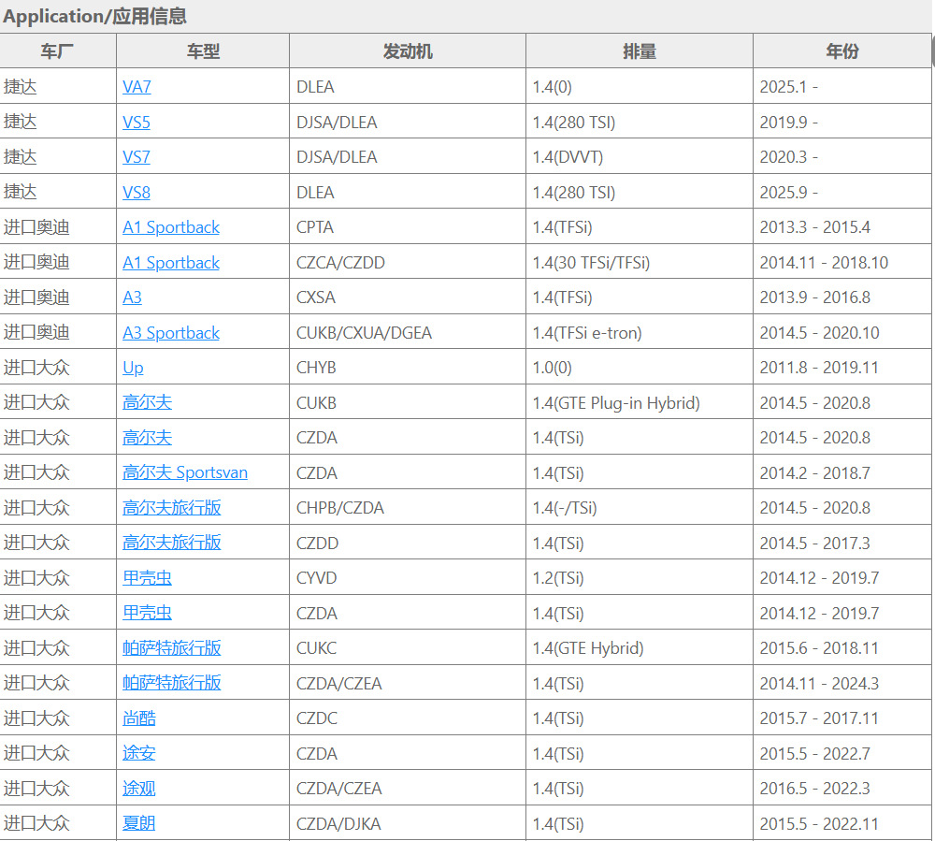Select displacement cell 1.4(TFSi e-tron)
This screenshot has height=841, width=935.
tap(640, 333)
